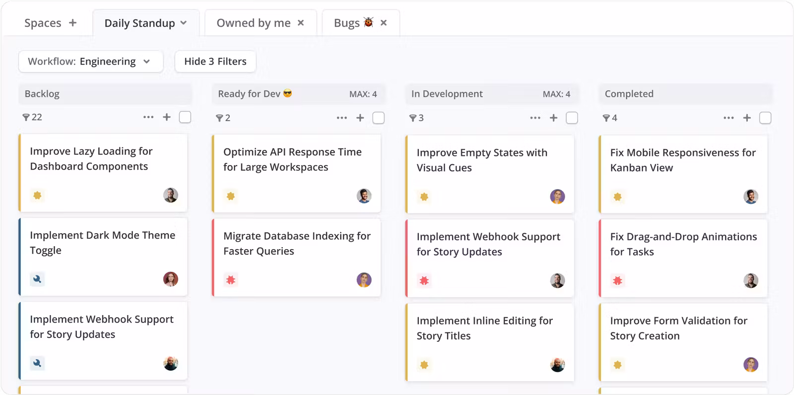Click the wrench icon on Dark Mode Theme card
This screenshot has width=794, height=395.
(x=37, y=279)
